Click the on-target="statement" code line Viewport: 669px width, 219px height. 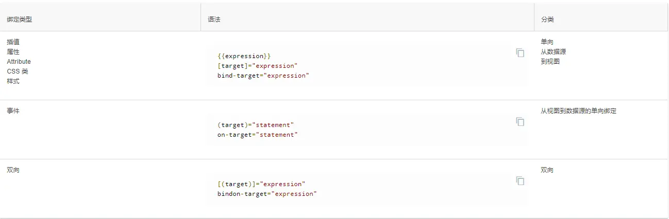coord(257,135)
